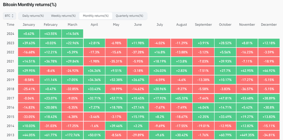Click the +52.38% May 2019 cell
The height and width of the screenshot is (140, 283).
click(116, 80)
